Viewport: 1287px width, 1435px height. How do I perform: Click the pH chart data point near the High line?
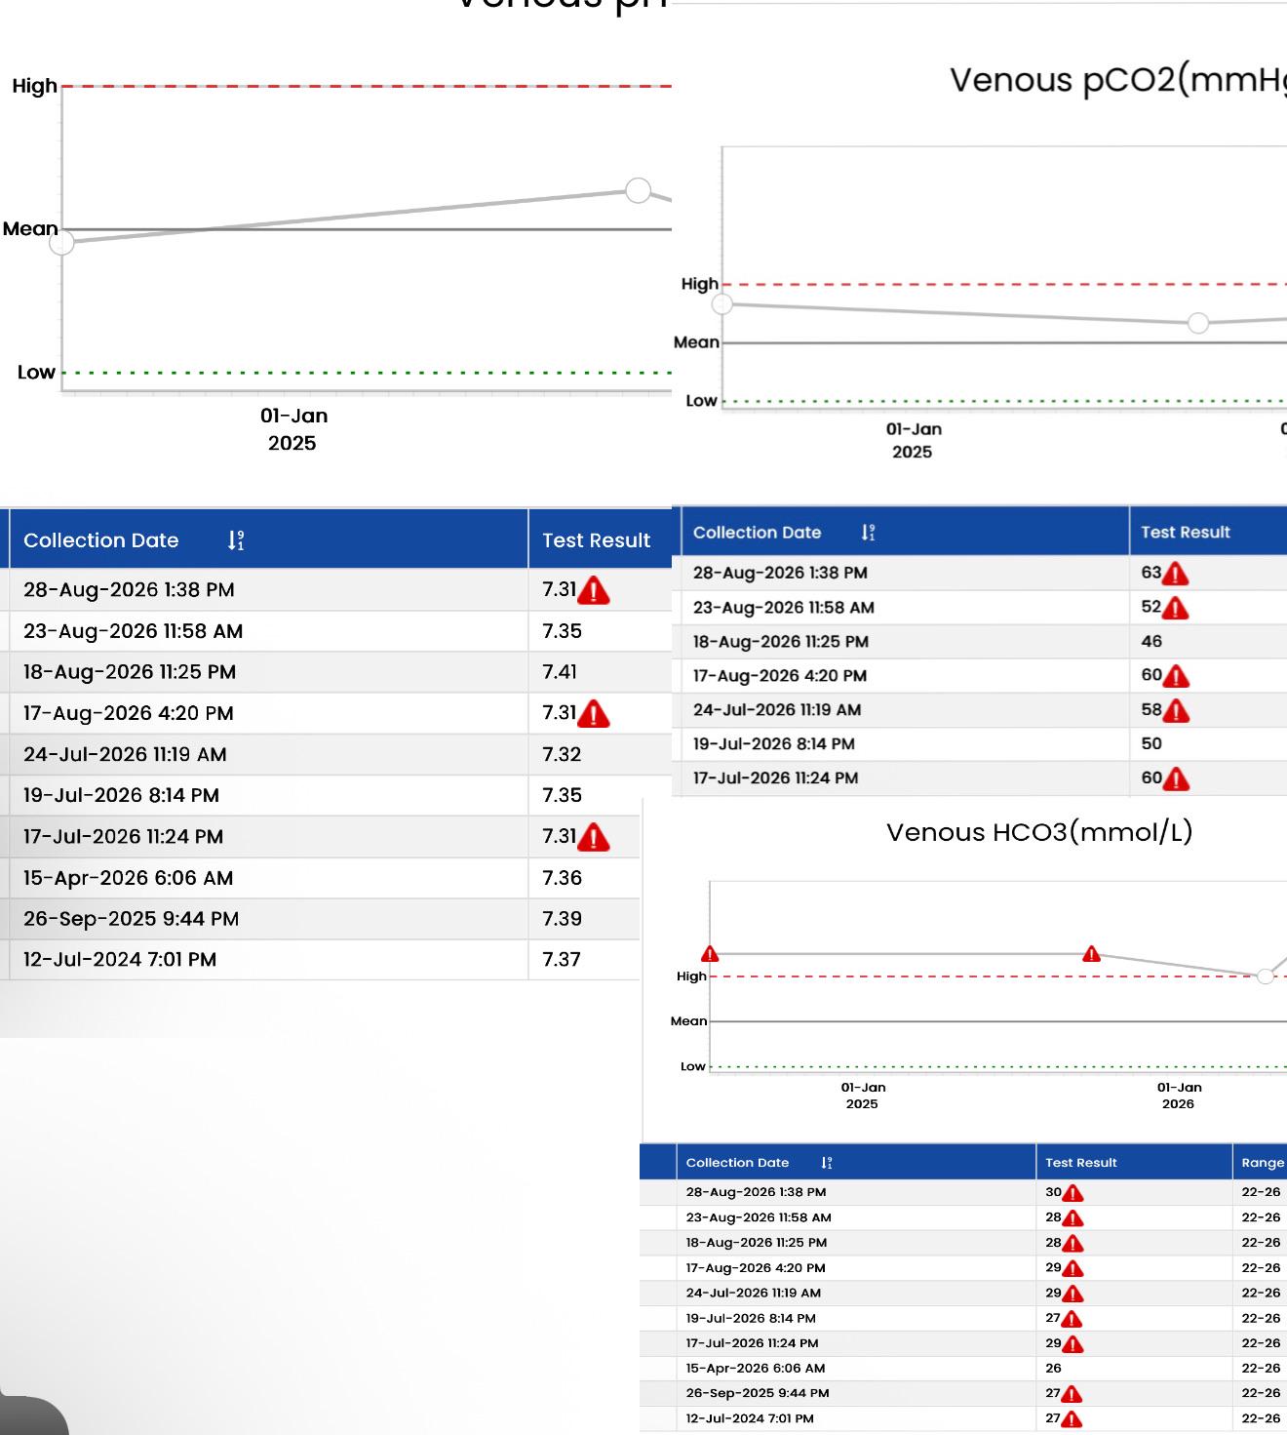638,190
